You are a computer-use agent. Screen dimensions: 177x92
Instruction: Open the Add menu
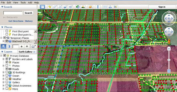pos(30,3)
